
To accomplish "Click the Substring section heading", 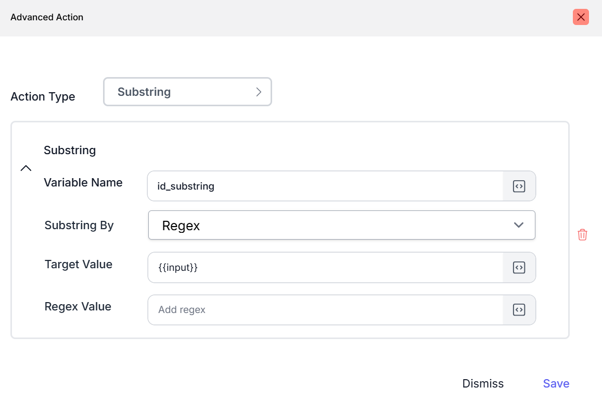I will tap(70, 151).
